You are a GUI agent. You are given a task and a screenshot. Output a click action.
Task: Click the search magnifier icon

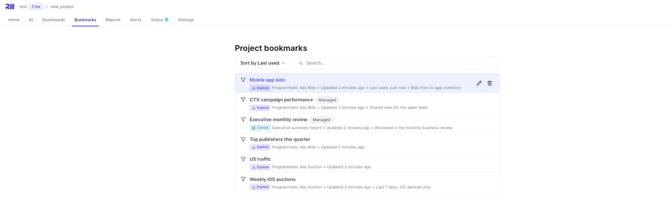point(301,63)
